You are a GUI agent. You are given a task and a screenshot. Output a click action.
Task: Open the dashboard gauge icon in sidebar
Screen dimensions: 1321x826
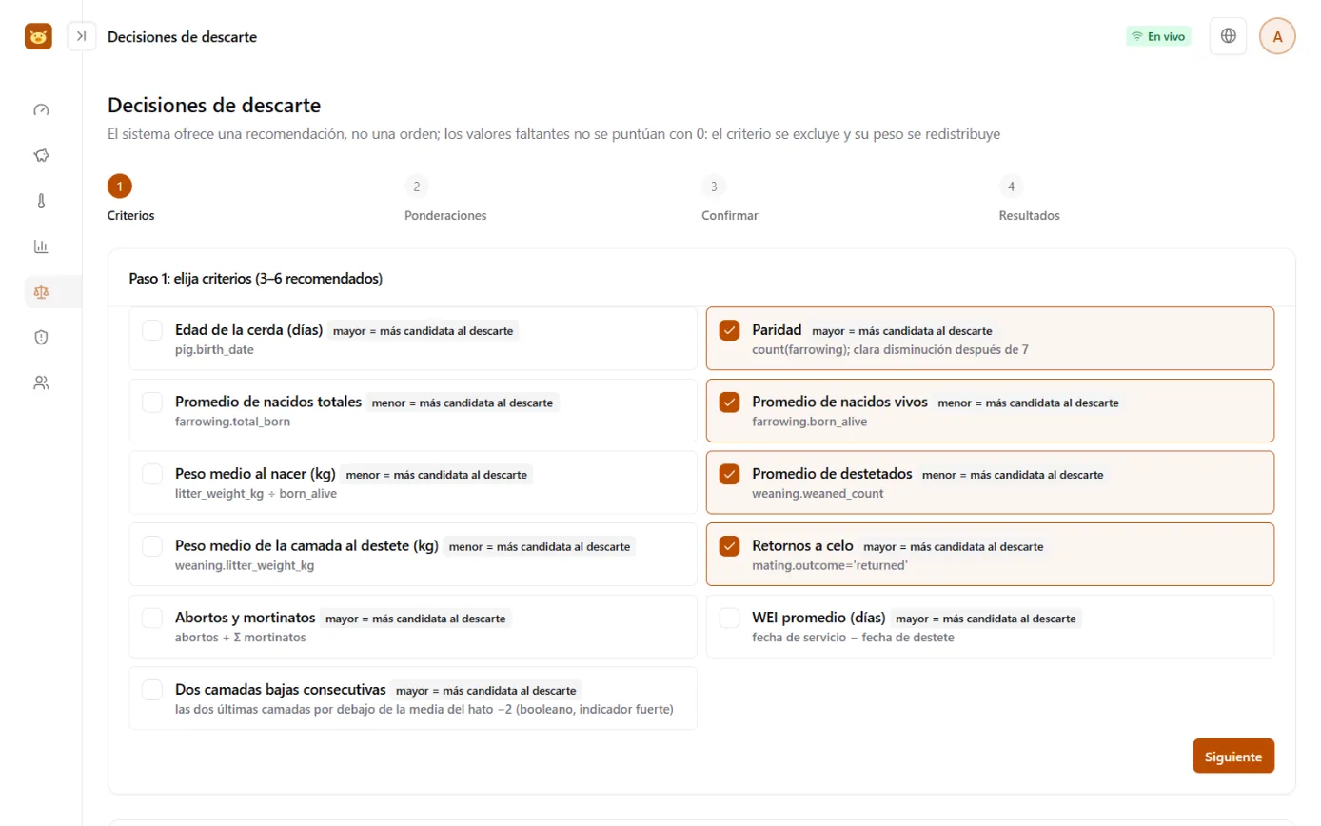pos(41,109)
